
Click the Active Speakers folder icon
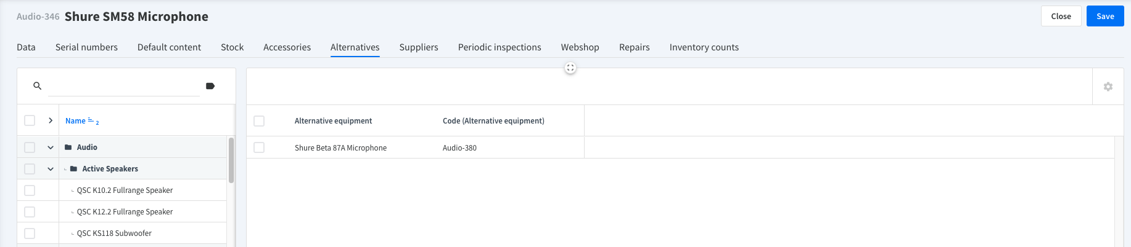pyautogui.click(x=74, y=169)
